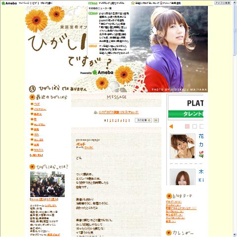Click the Ameba logo in top bar
This screenshot has width=237, height=237.
[9, 3]
